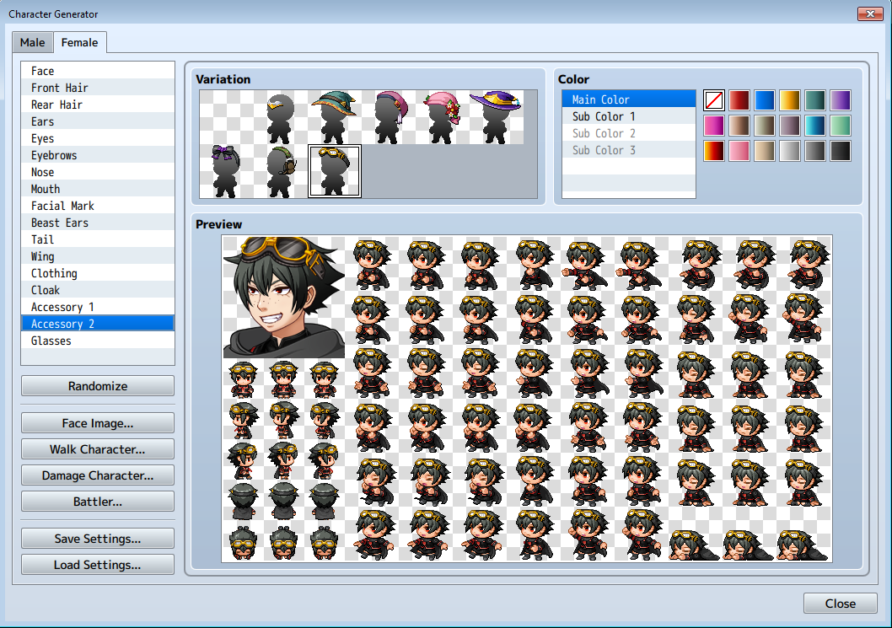The image size is (892, 628).
Task: Choose the purple hair bow variation
Action: [227, 171]
